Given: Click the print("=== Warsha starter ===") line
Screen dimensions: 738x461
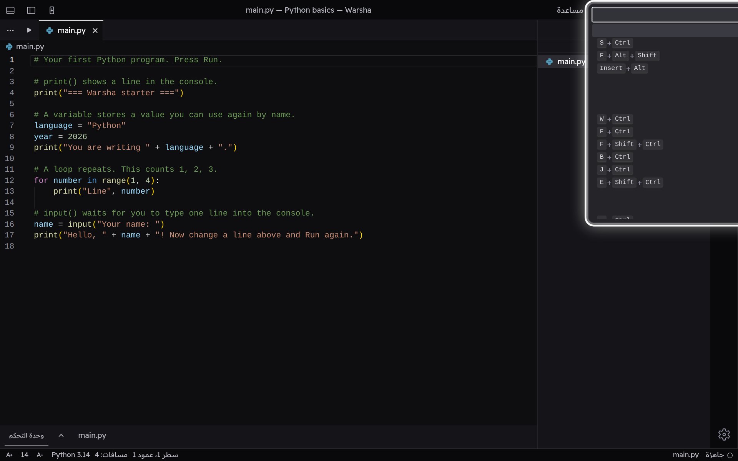Looking at the screenshot, I should tap(109, 93).
